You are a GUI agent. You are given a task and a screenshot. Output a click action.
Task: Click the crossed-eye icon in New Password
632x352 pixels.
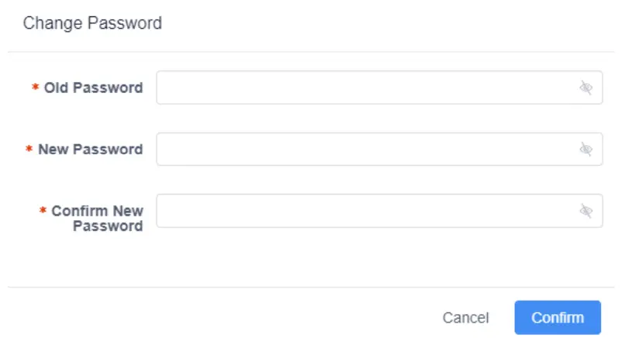click(x=585, y=149)
